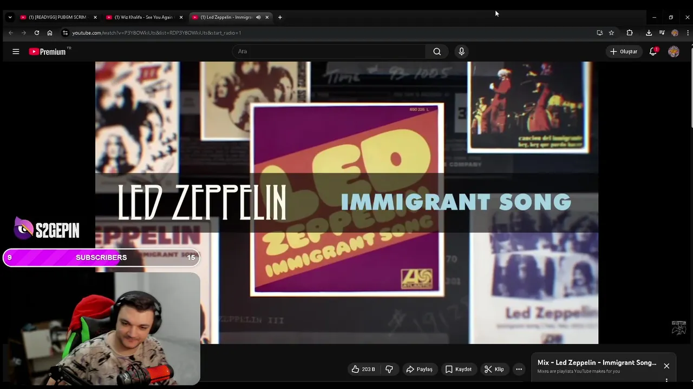Save video with Kaydet button
The height and width of the screenshot is (389, 693).
pyautogui.click(x=459, y=369)
